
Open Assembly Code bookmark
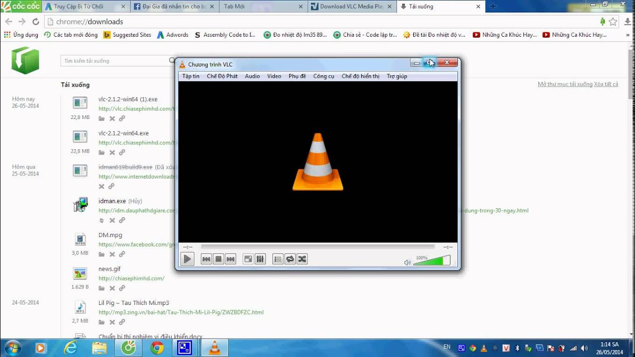tap(225, 35)
